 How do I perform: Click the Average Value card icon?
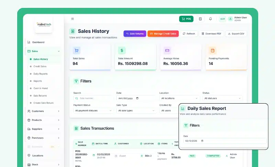[167, 50]
